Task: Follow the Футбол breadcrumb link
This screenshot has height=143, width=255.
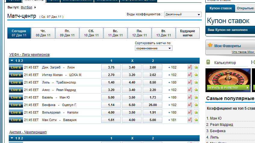Action: click(26, 7)
